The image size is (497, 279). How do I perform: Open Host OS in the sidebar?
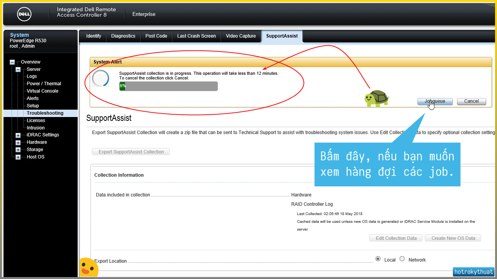click(36, 157)
